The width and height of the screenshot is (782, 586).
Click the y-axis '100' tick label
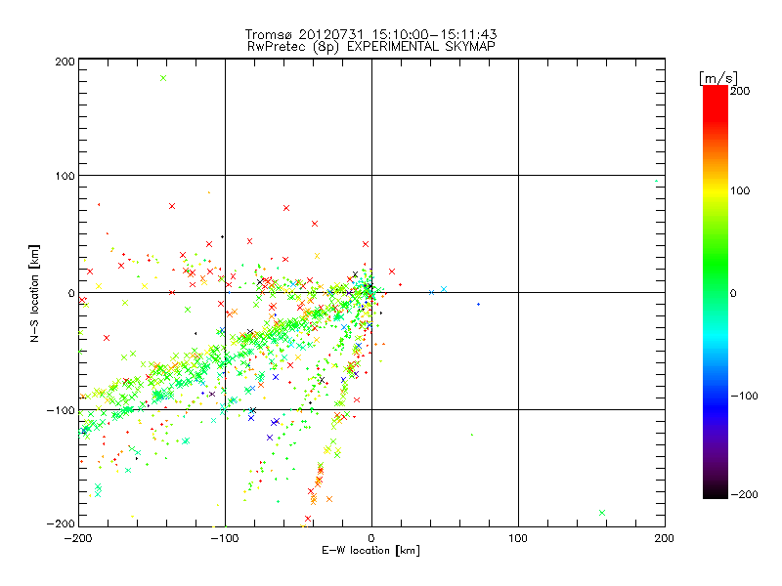[x=65, y=176]
